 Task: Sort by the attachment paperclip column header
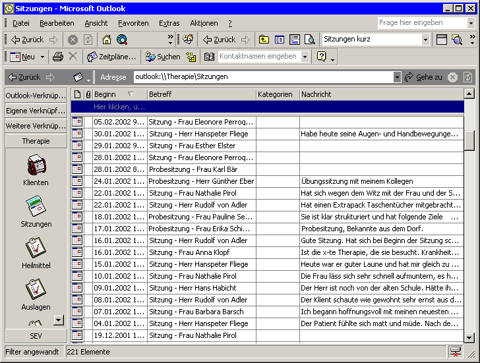tap(88, 94)
